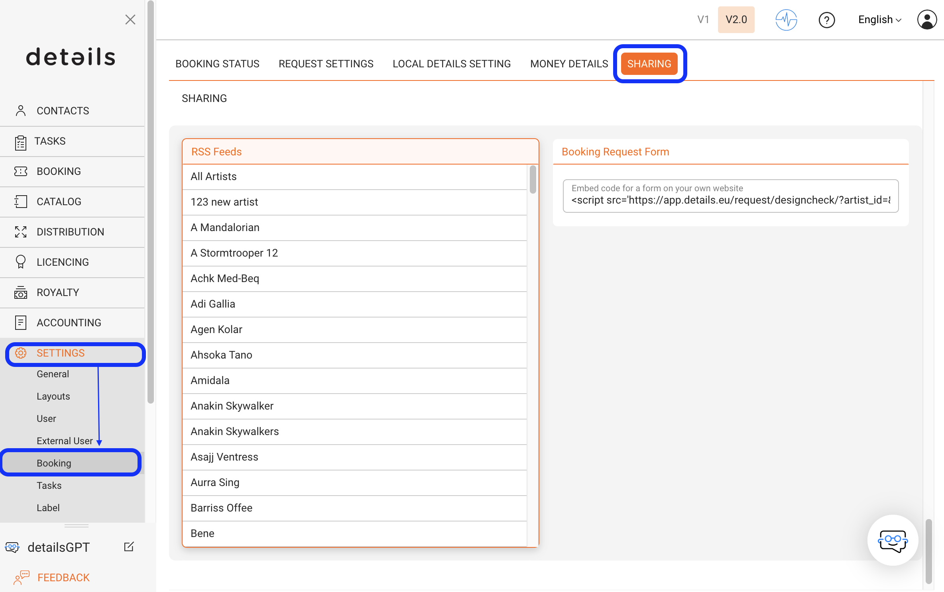The image size is (944, 592).
Task: Select Barriss Offee RSS feed
Action: 354,508
